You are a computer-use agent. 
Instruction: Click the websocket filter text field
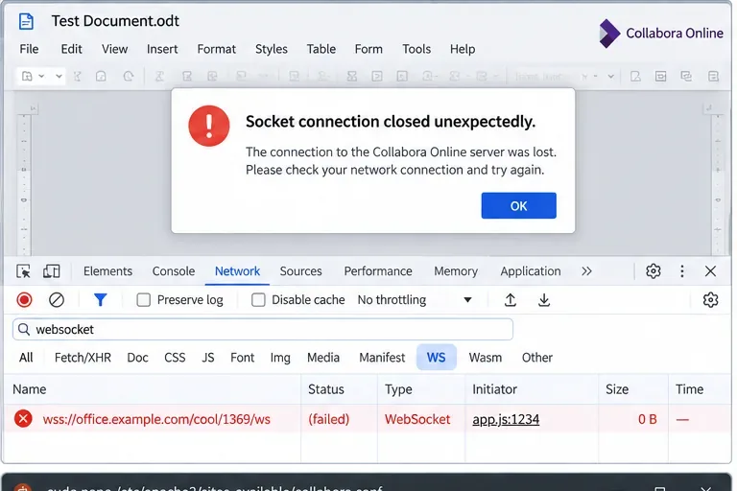click(263, 329)
